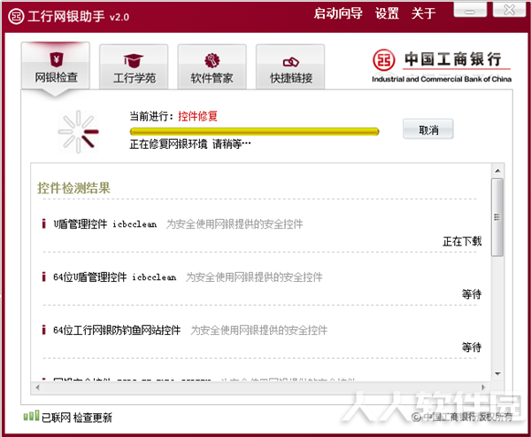Click the network signal bars icon
This screenshot has height=437, width=531.
(x=31, y=416)
